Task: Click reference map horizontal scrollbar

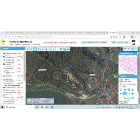Action: tap(127, 74)
